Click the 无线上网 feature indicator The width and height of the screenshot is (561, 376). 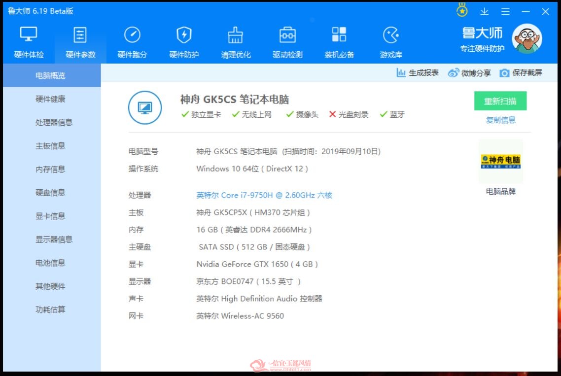(251, 114)
